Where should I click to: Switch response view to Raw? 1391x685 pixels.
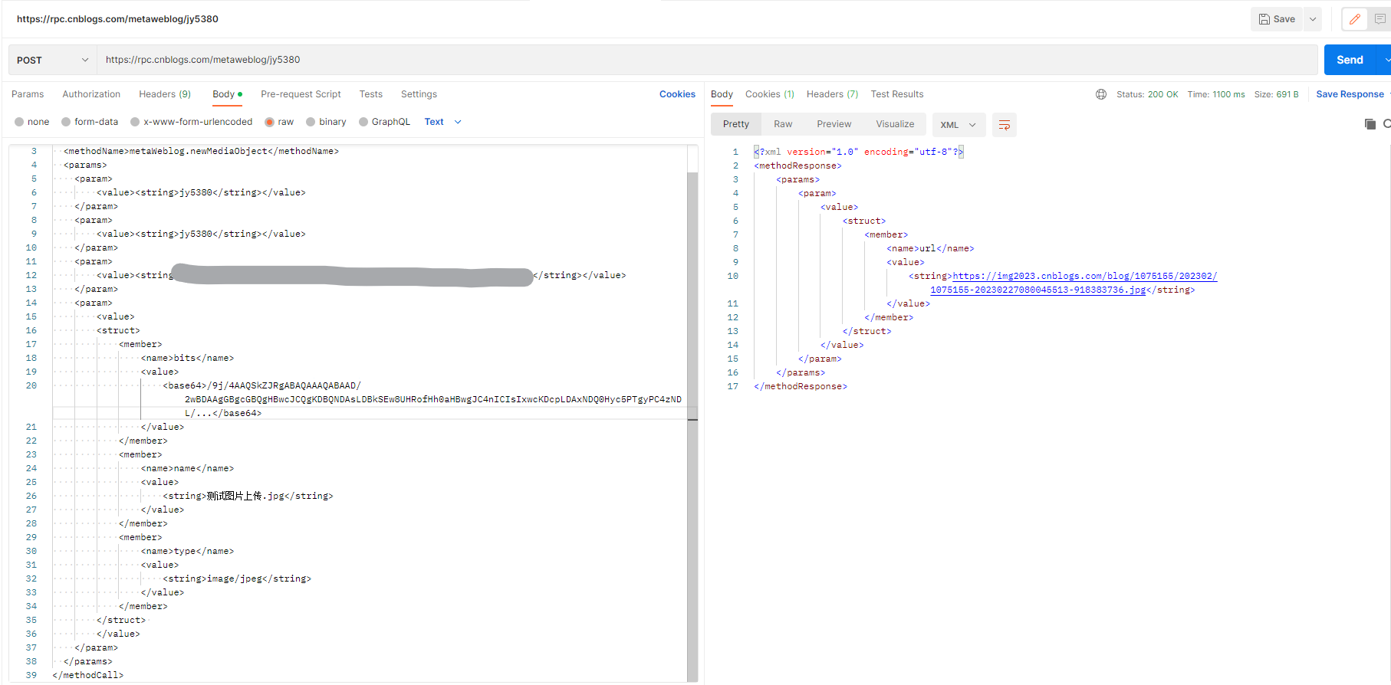783,124
